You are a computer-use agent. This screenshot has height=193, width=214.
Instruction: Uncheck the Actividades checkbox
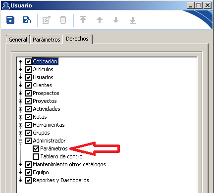click(x=28, y=109)
